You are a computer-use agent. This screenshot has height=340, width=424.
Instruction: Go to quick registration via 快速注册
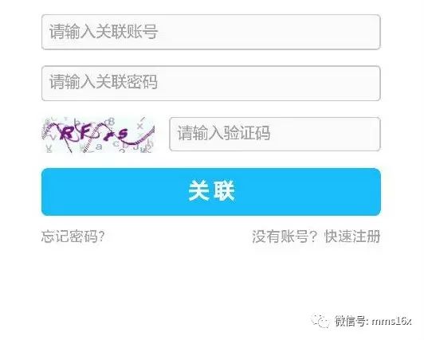coord(352,236)
